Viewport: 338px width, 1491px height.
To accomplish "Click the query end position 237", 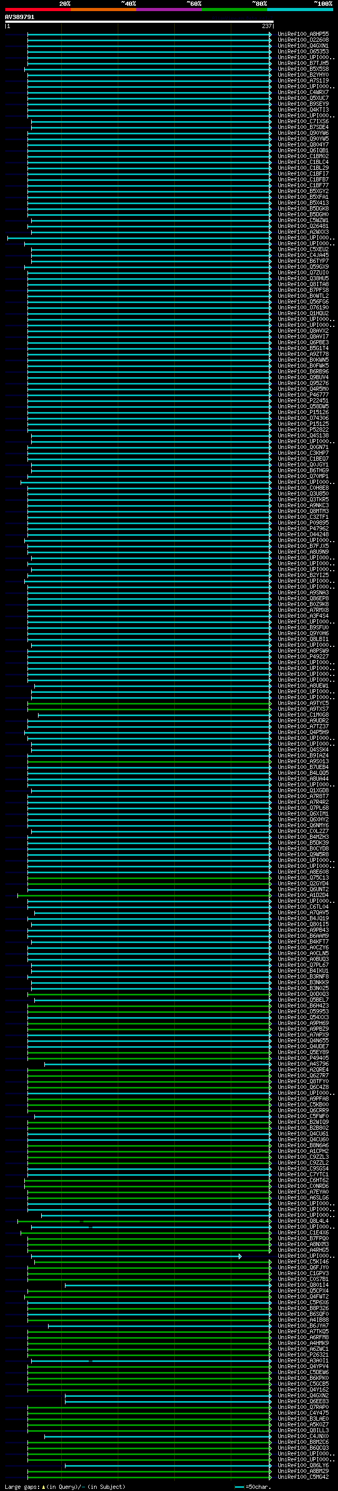I will 266,26.
